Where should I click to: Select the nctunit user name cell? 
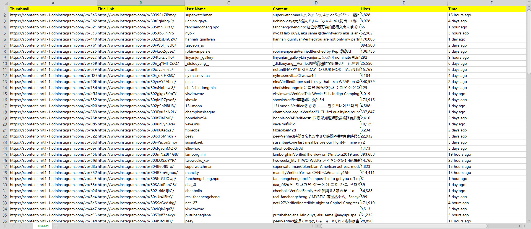coord(228,69)
